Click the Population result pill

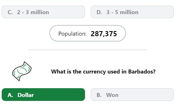[x=88, y=33]
